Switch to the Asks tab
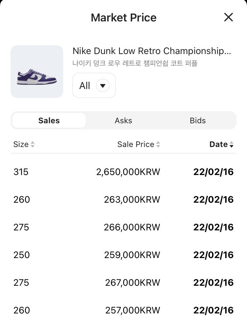 pyautogui.click(x=123, y=121)
